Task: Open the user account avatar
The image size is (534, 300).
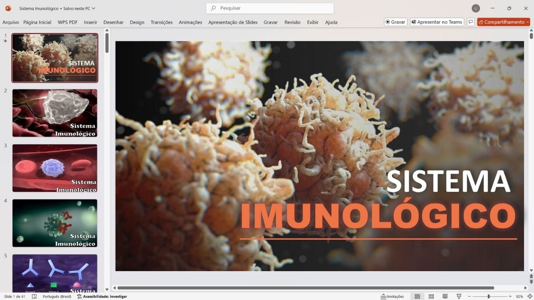Action: [476, 8]
